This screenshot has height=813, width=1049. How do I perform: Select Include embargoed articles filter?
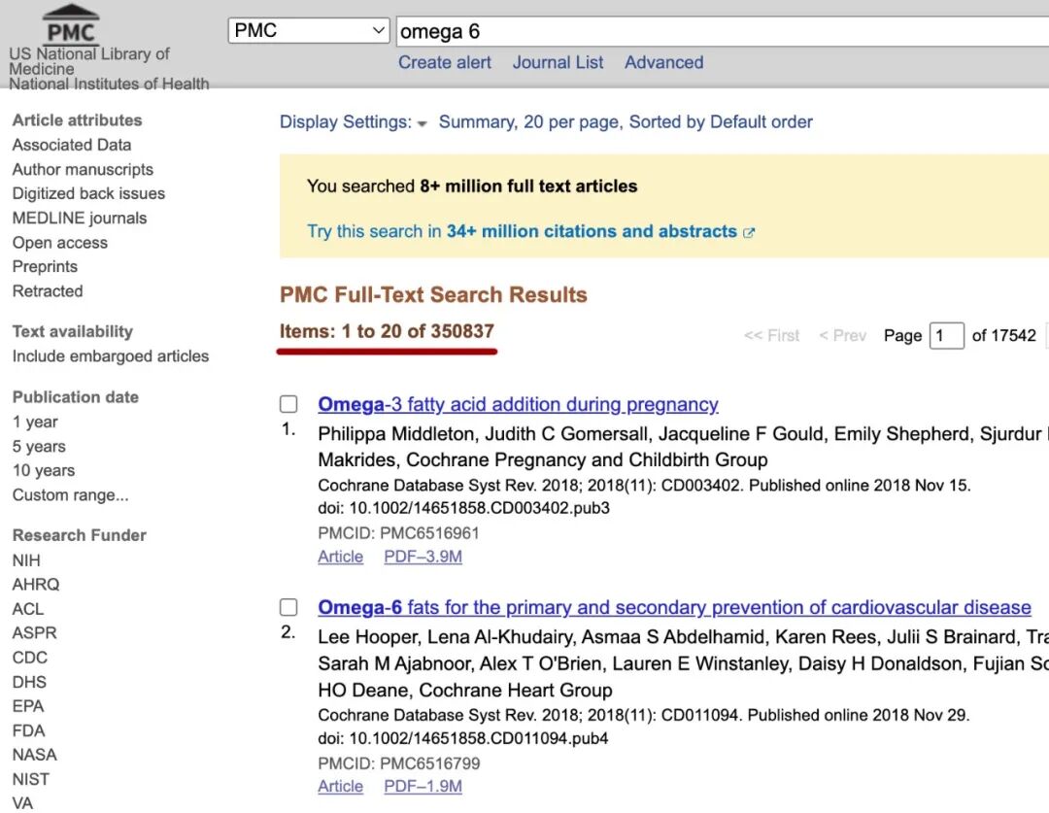[111, 356]
